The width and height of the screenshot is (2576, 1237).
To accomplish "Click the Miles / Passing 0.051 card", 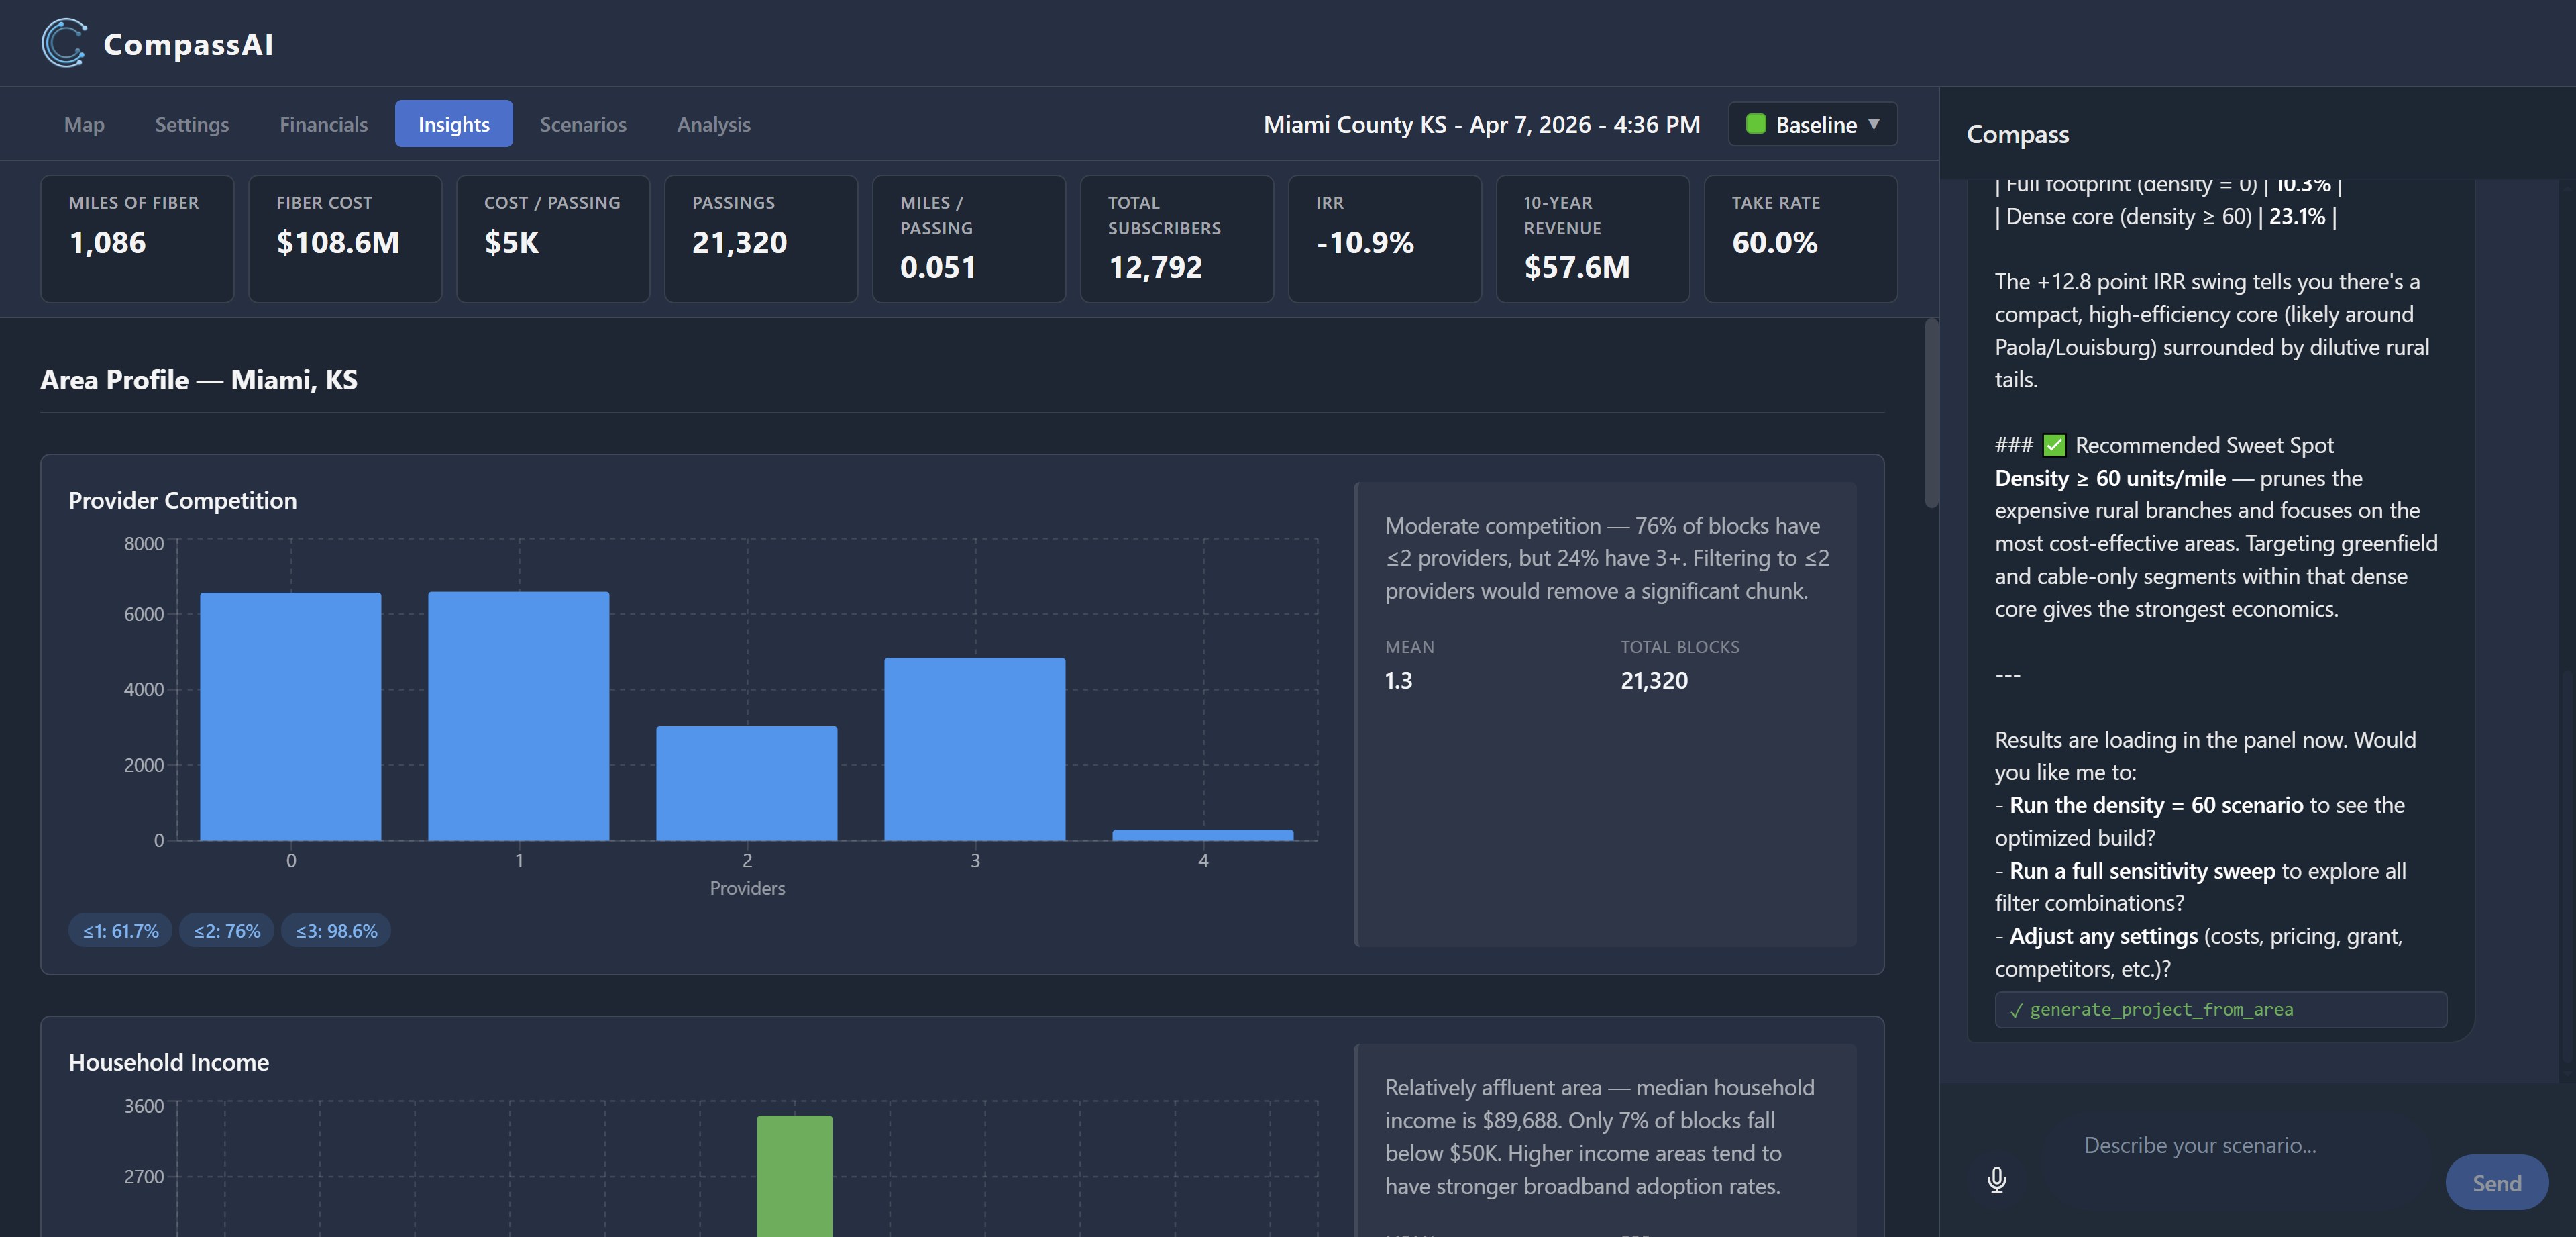I will (969, 238).
